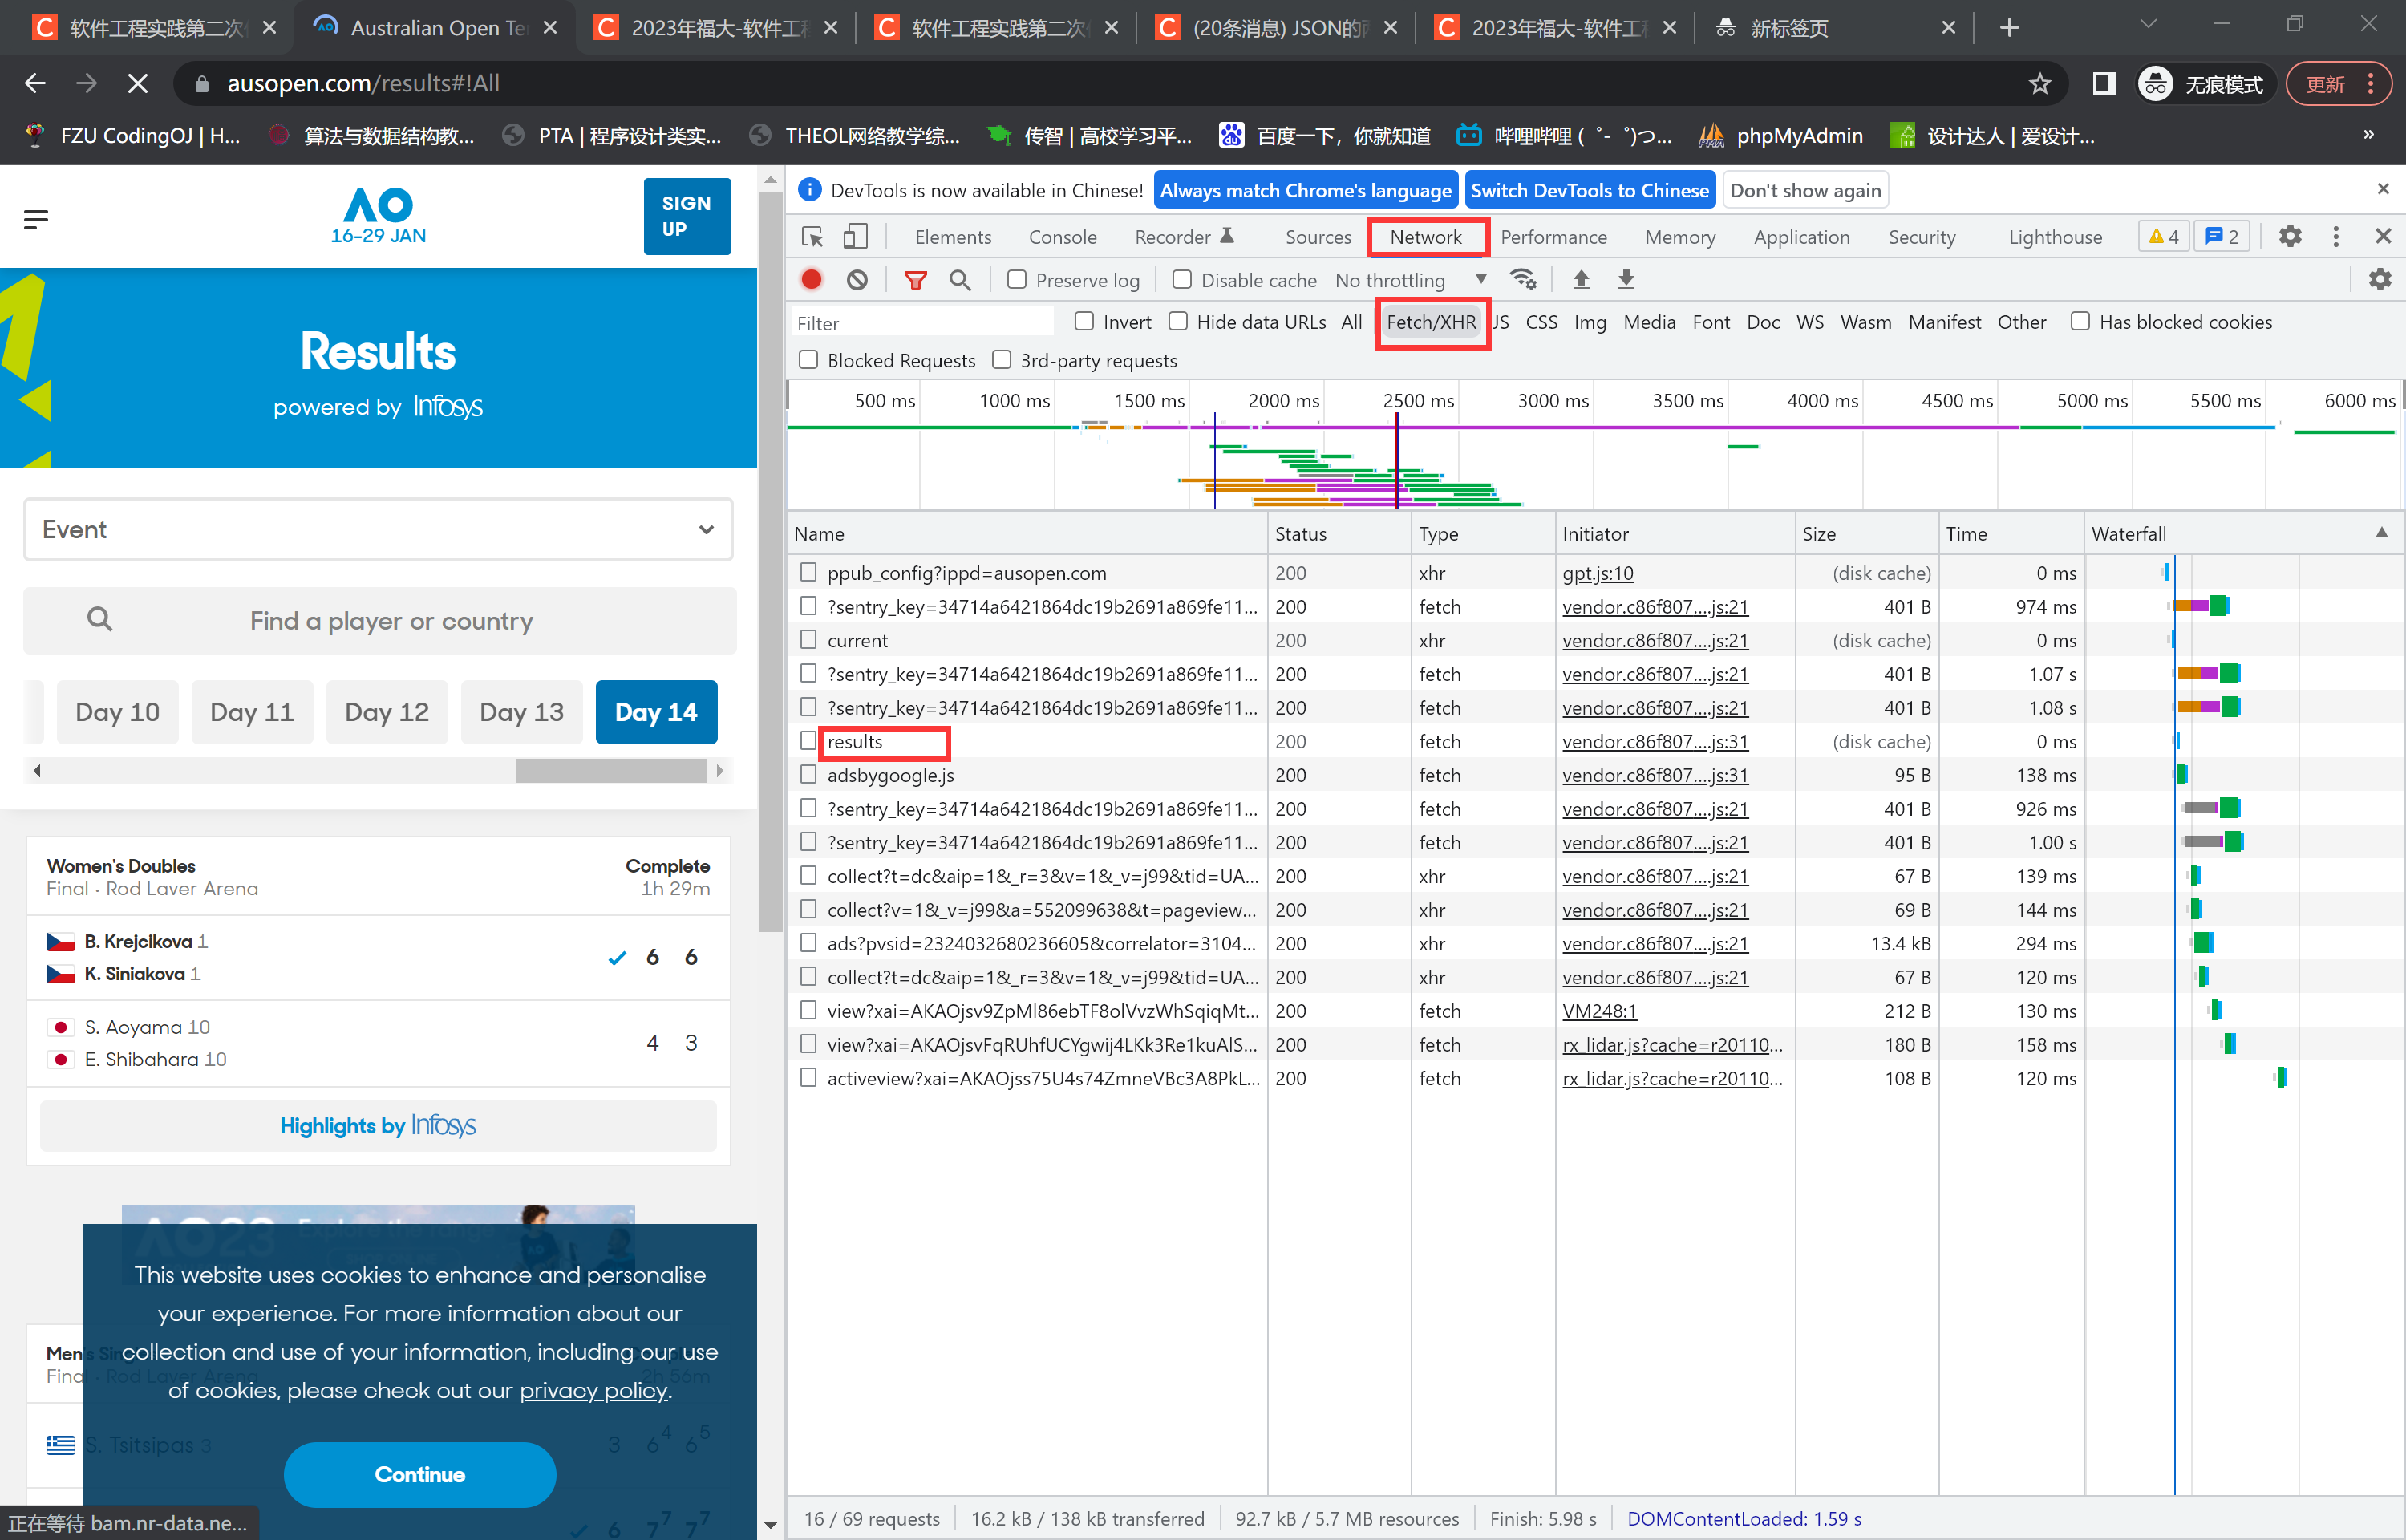Image resolution: width=2406 pixels, height=1540 pixels.
Task: Open the AO site hamburger menu
Action: [36, 219]
